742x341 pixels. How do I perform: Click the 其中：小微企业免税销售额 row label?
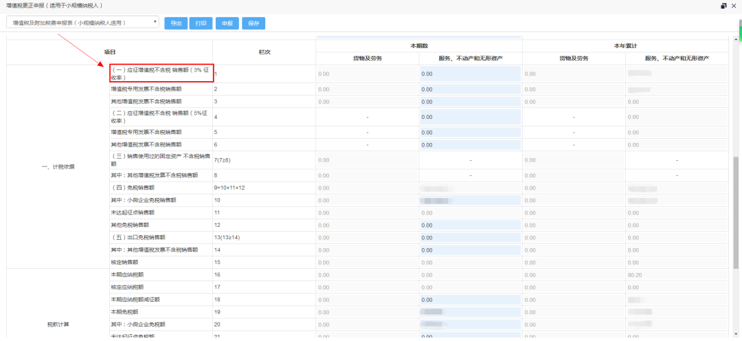[144, 200]
